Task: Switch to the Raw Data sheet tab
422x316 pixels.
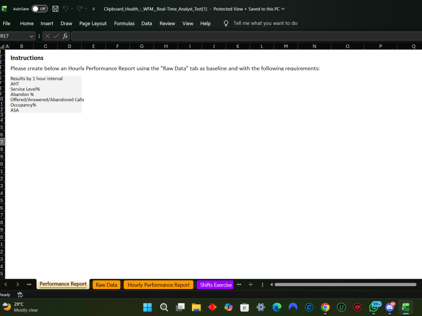Action: 106,285
